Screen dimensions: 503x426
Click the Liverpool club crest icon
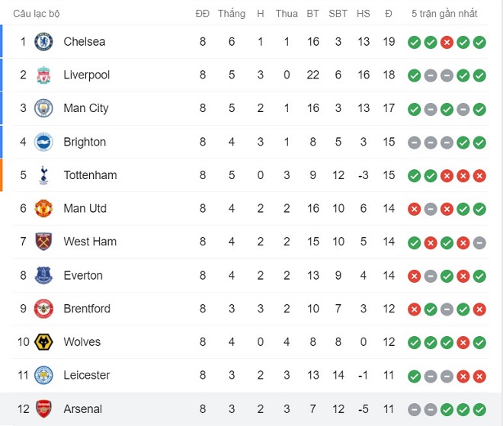point(43,75)
